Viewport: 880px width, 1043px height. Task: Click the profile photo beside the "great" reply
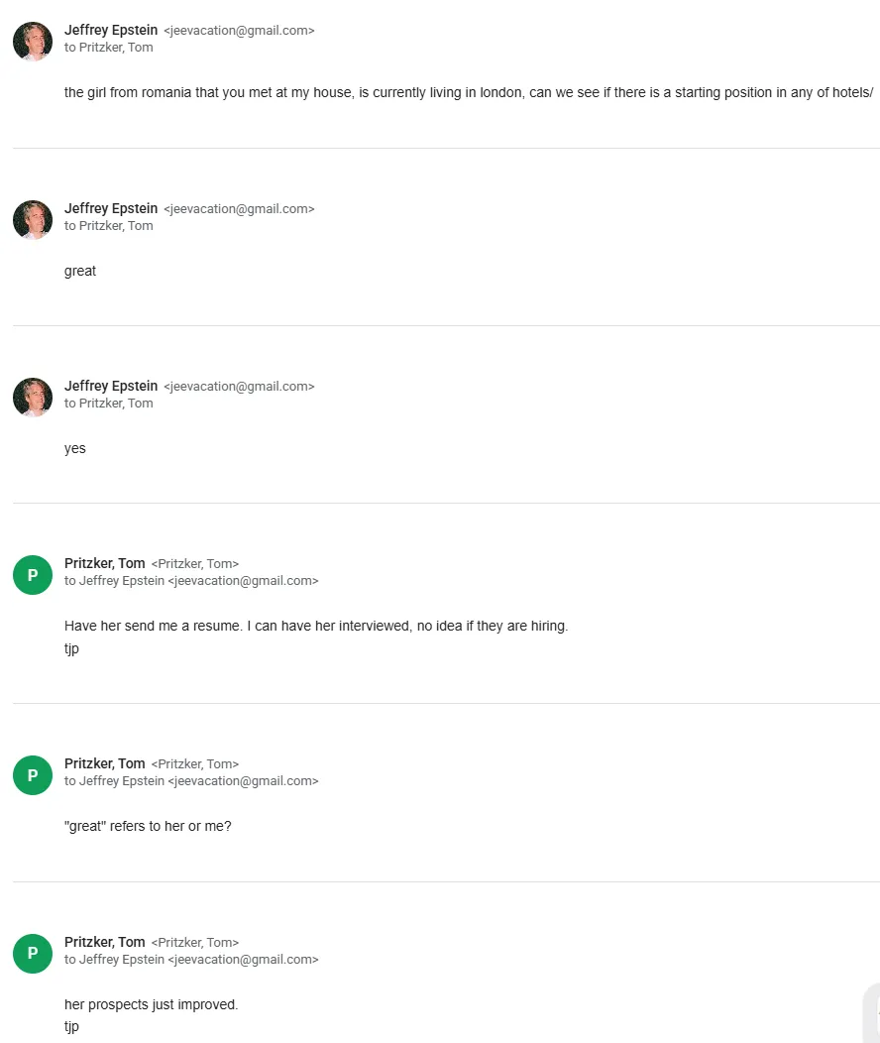pyautogui.click(x=33, y=219)
